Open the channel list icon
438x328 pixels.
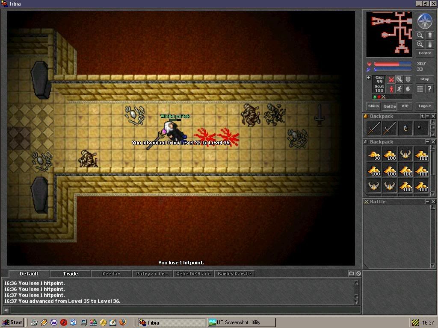pyautogui.click(x=352, y=274)
